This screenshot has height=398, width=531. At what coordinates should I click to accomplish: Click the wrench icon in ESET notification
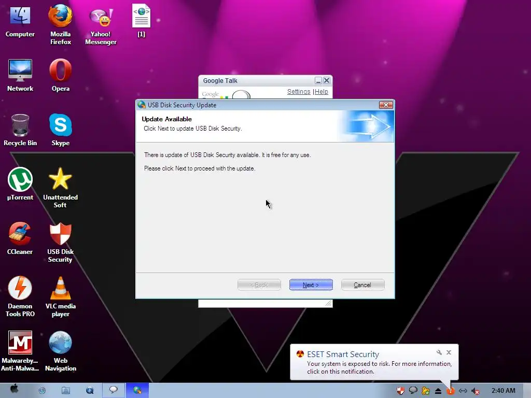[x=439, y=352]
